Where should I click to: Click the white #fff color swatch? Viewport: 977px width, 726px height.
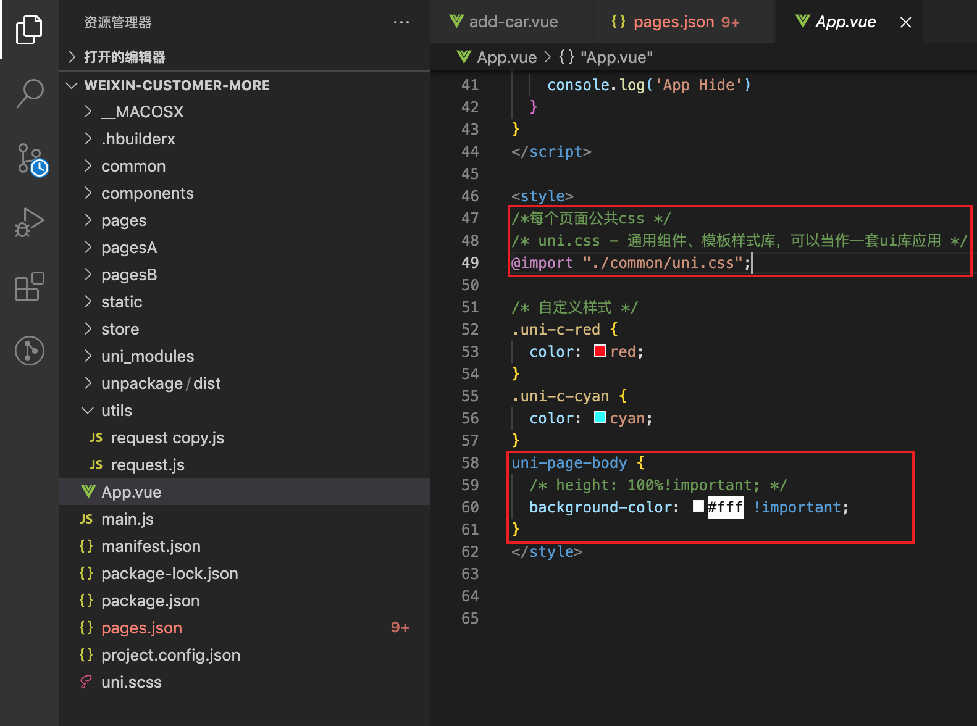coord(698,506)
